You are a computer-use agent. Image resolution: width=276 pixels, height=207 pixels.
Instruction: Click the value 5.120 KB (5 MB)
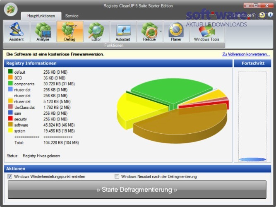point(57,101)
